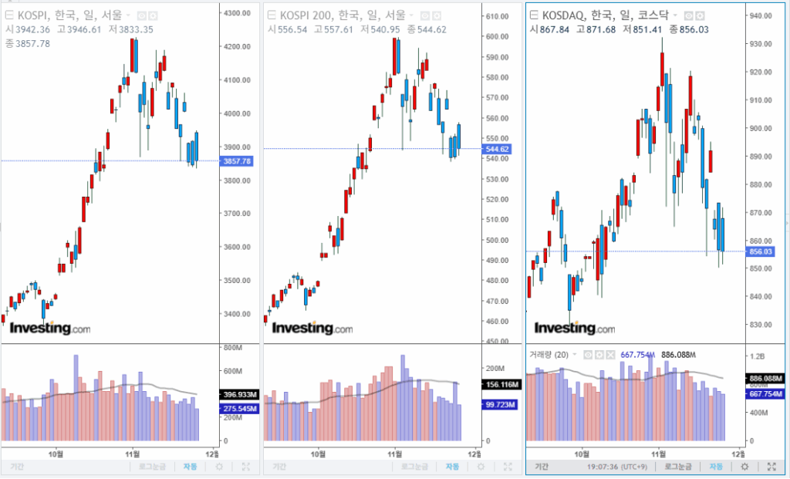Open 거래량 (20) indicator format settings
The width and height of the screenshot is (790, 479).
599,355
